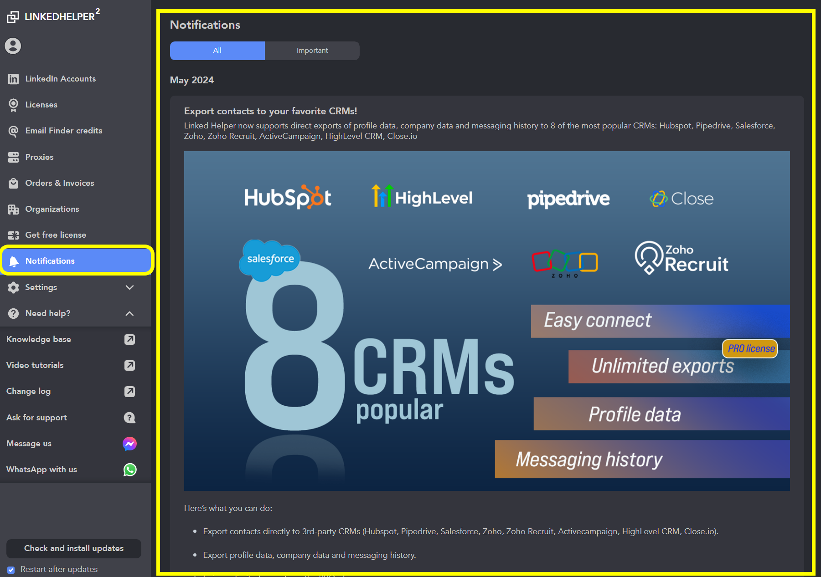Open Get free license menu item
This screenshot has height=577, width=821.
click(x=75, y=235)
